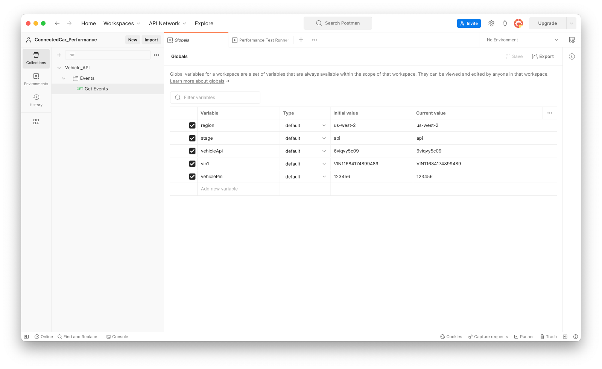
Task: Click the vin1 current value cell
Action: coord(485,164)
